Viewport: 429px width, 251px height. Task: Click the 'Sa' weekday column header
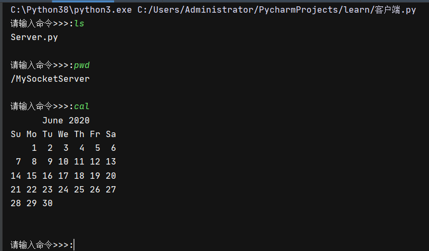pos(111,134)
